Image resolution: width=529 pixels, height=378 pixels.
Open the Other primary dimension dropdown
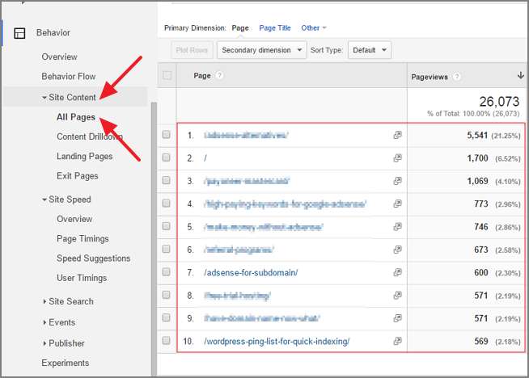(314, 28)
